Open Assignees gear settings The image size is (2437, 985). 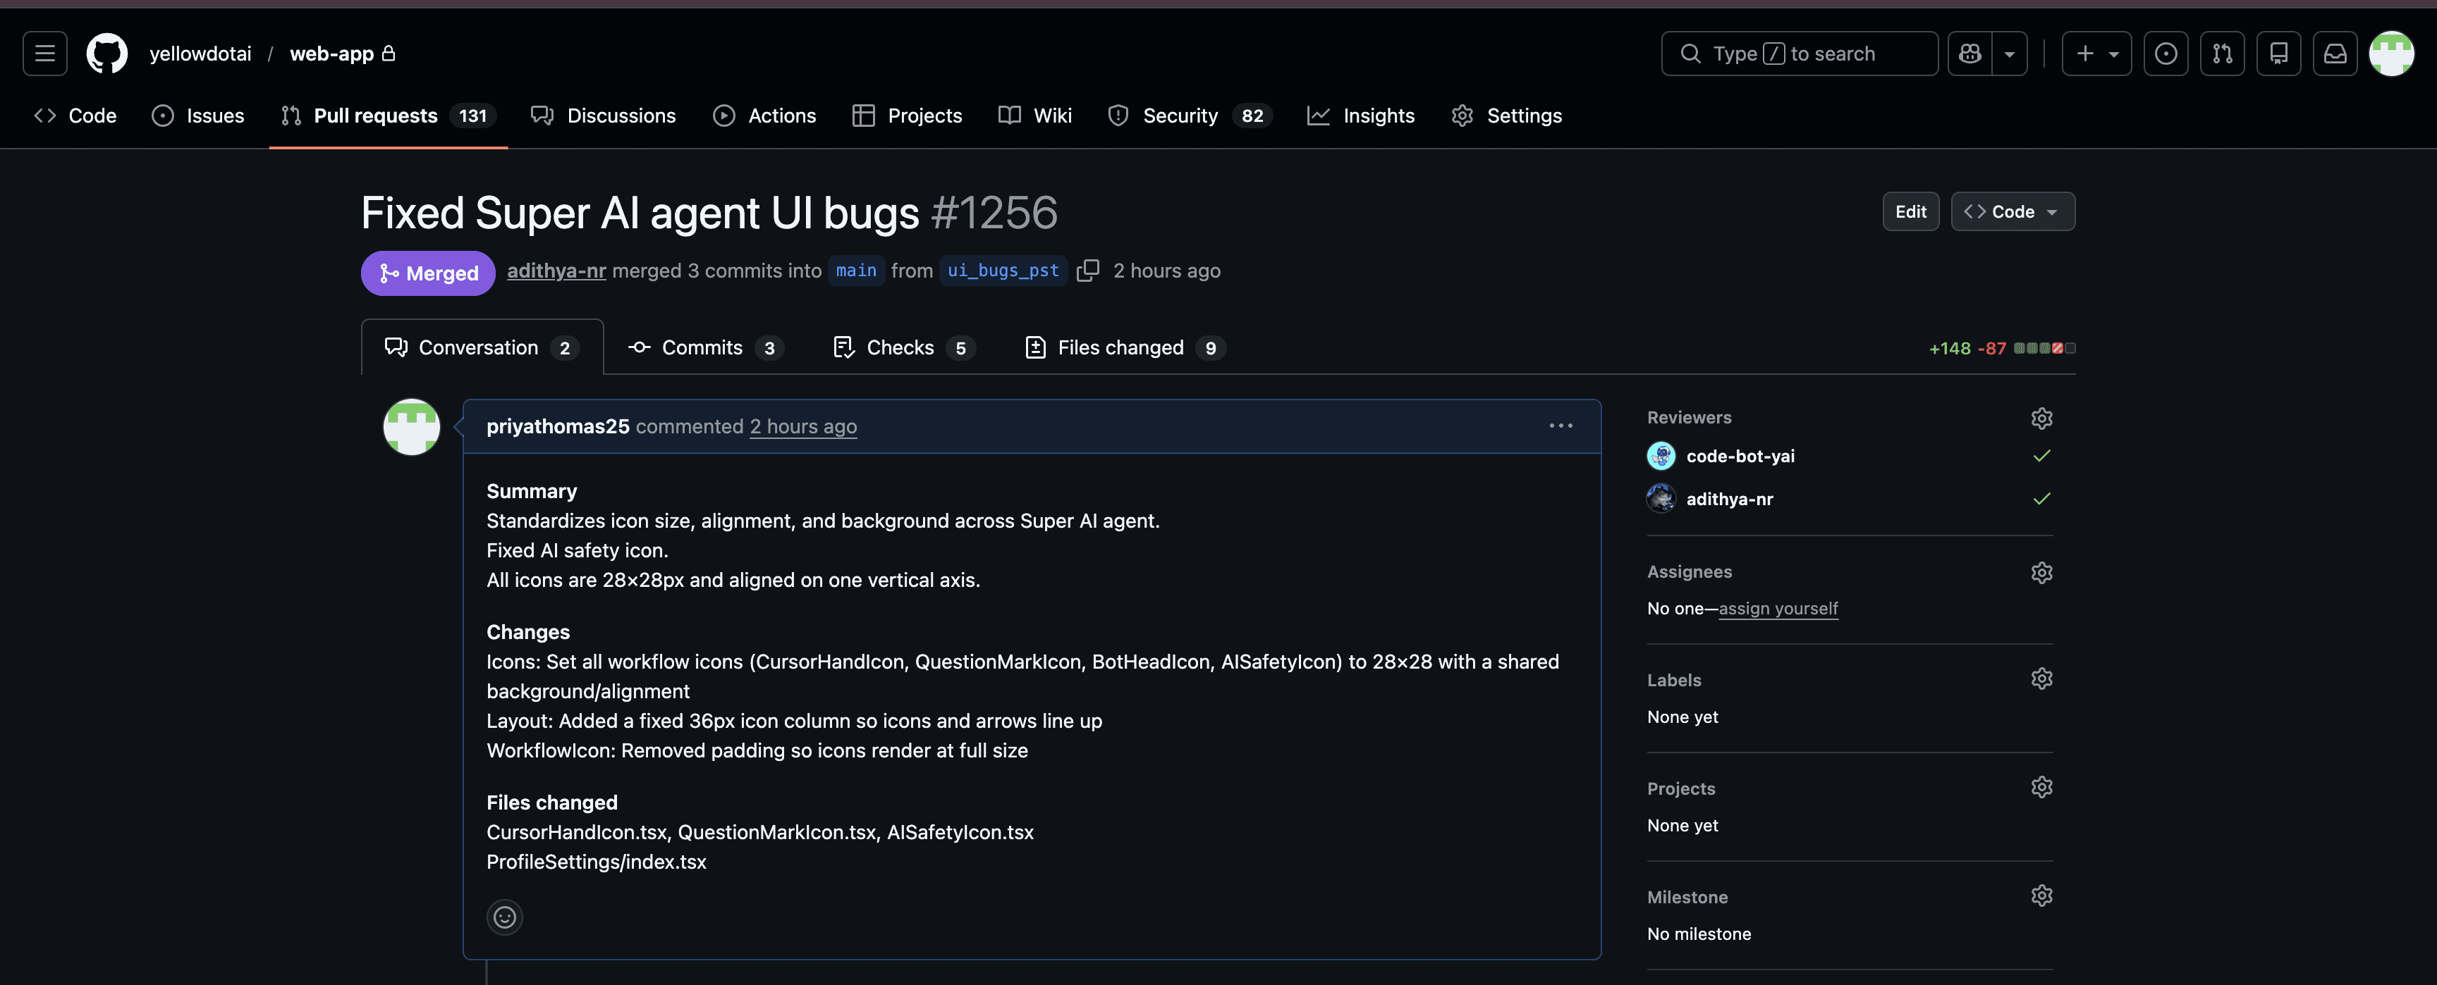pos(2041,572)
